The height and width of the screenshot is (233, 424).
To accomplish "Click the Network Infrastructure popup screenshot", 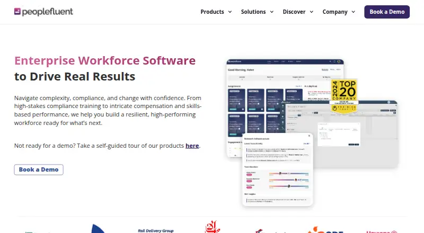I will coord(277,169).
